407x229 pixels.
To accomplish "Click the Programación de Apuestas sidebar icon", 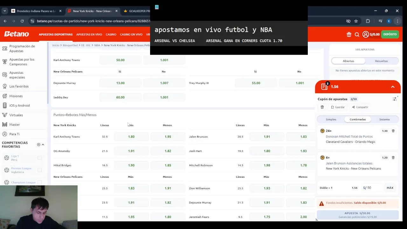I will coord(4,48).
